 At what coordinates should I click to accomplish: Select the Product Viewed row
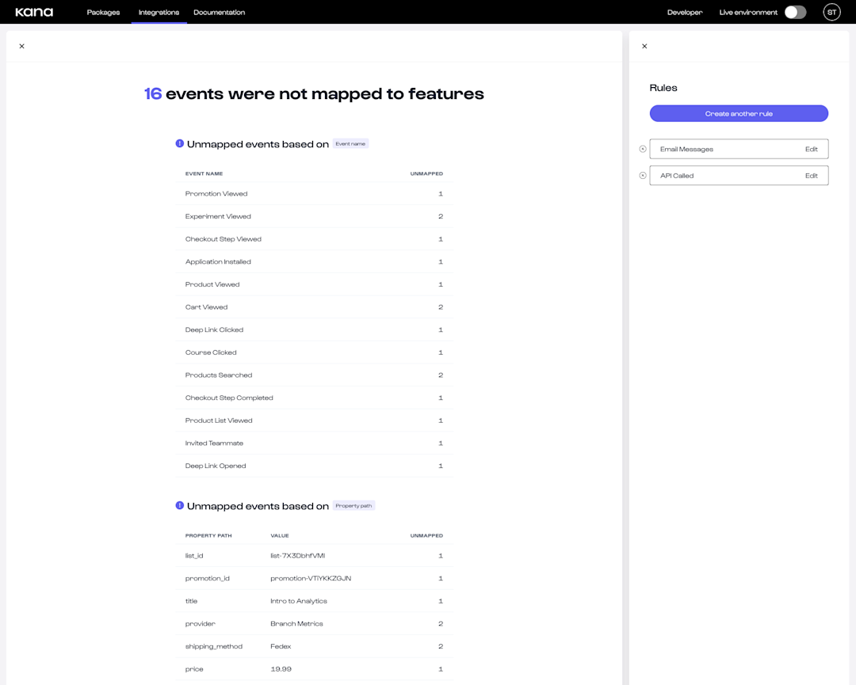(x=315, y=284)
